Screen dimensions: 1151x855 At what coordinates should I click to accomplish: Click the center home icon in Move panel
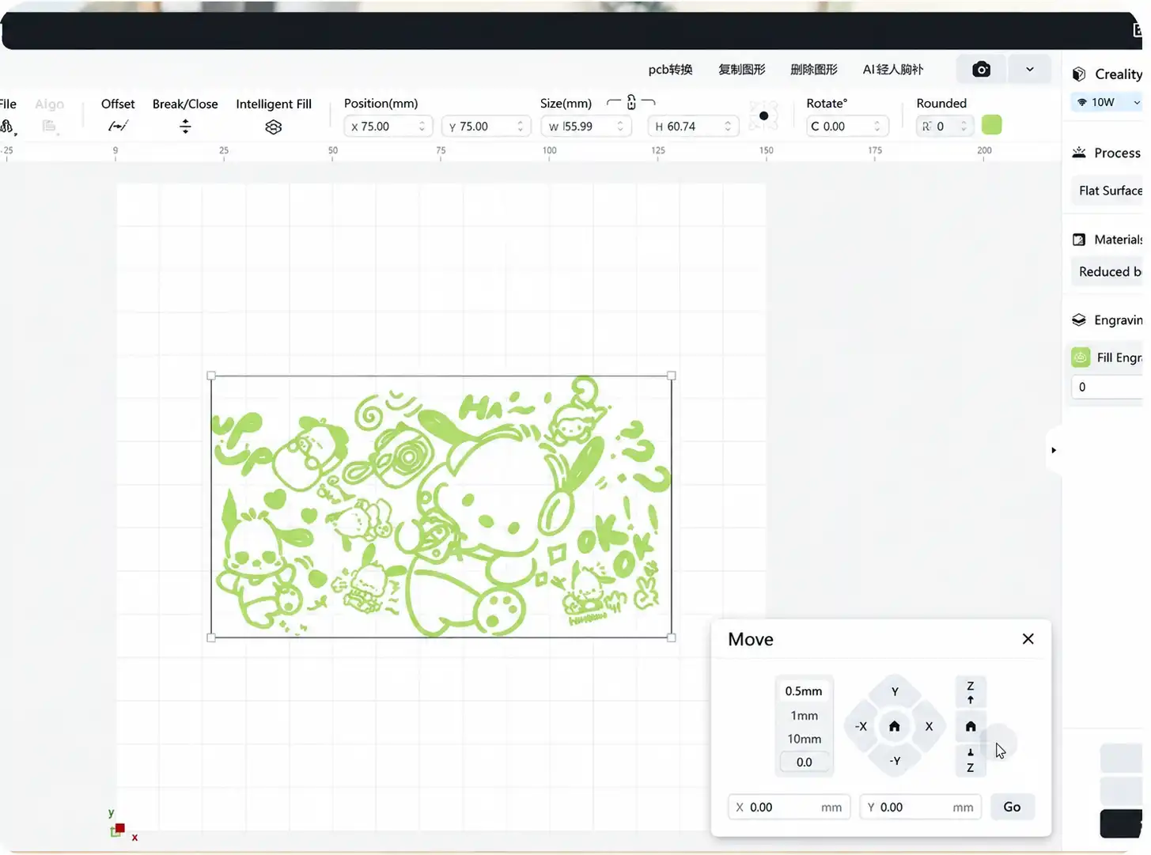click(895, 726)
